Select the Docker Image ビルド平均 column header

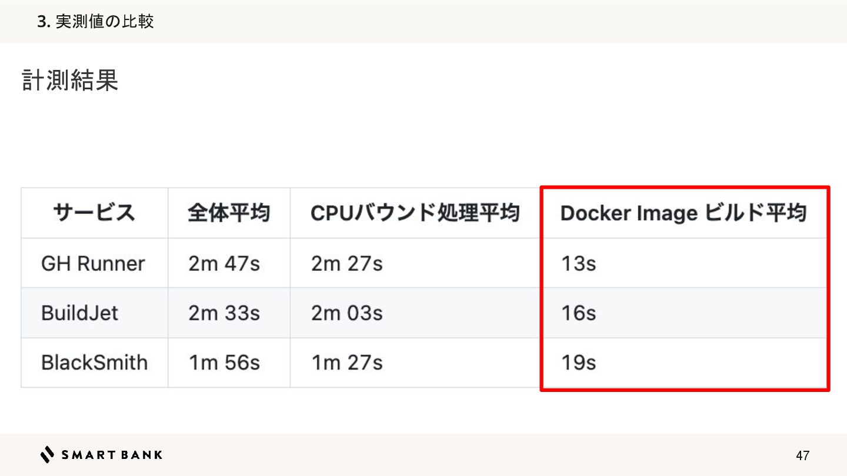click(x=682, y=213)
